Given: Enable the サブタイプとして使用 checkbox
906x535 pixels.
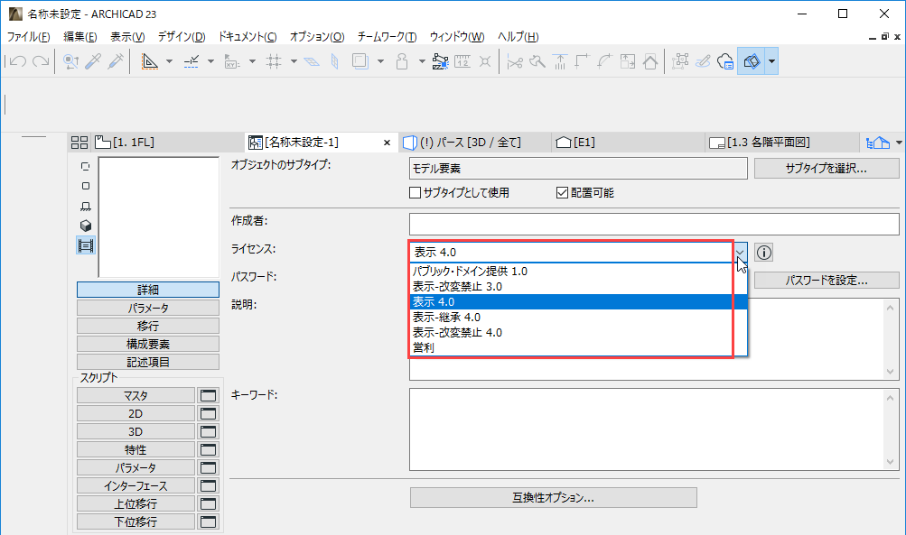Looking at the screenshot, I should pyautogui.click(x=416, y=192).
